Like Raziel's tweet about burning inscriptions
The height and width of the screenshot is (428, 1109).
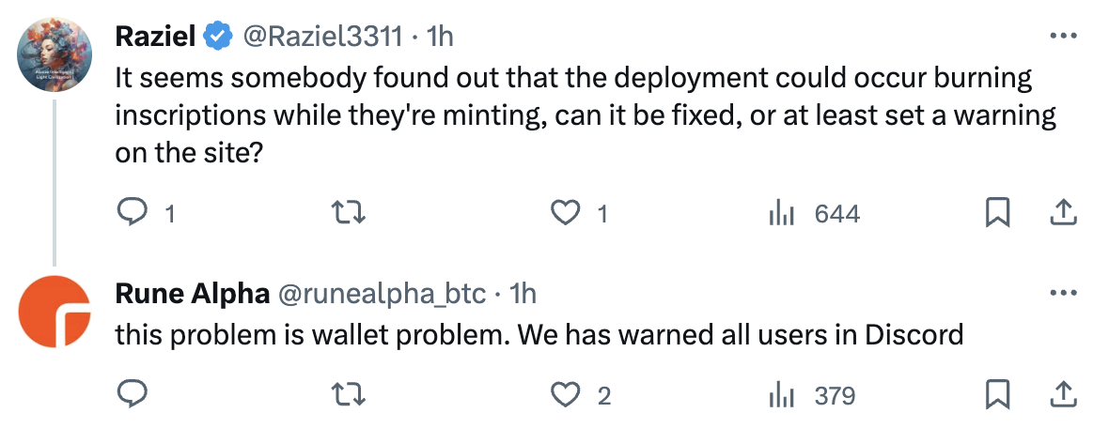pos(564,215)
